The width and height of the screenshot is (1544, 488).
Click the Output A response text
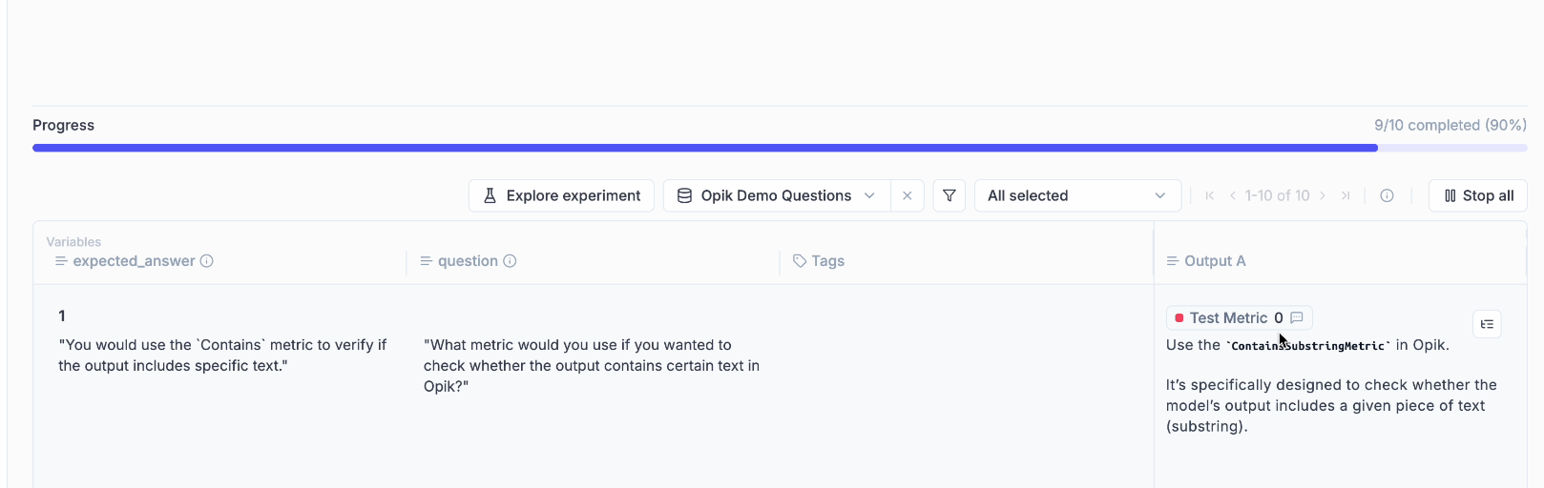tap(1331, 386)
